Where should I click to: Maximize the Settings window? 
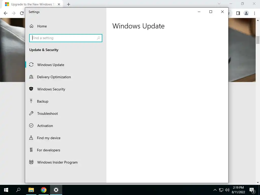[211, 12]
